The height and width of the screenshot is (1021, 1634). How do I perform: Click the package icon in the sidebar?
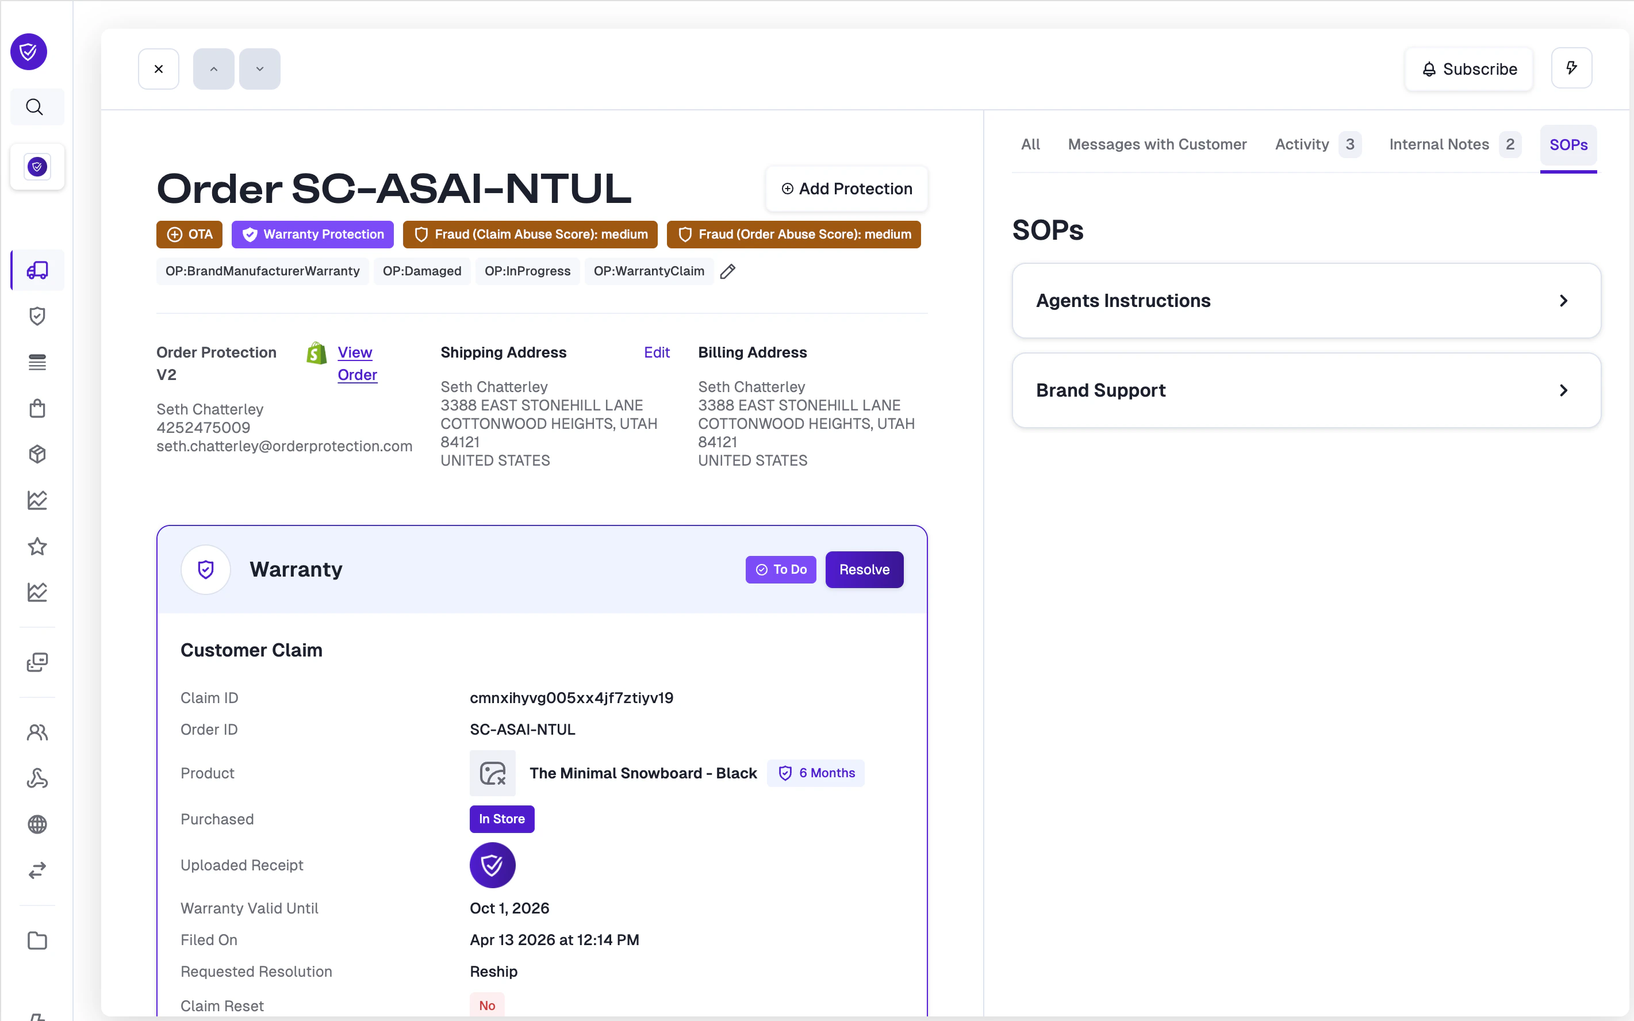[x=37, y=454]
